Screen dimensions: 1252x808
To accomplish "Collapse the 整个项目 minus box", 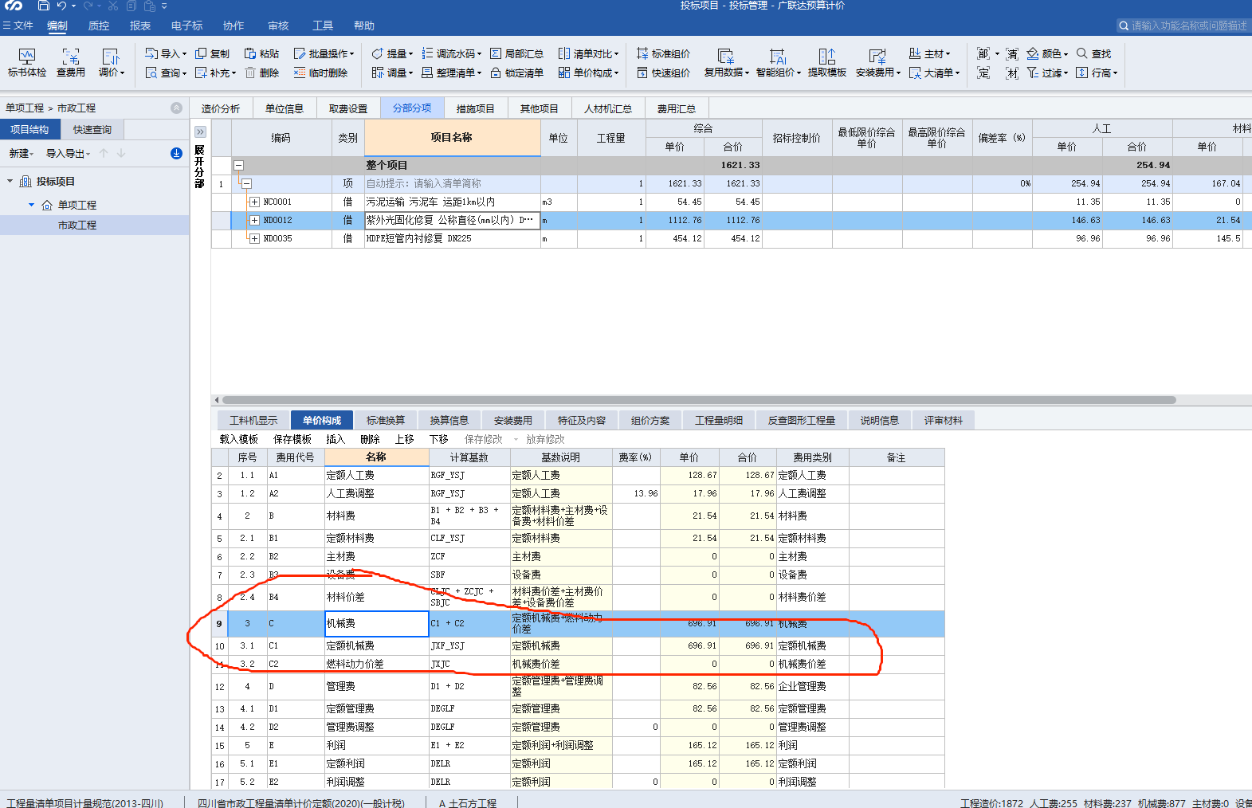I will coord(238,165).
